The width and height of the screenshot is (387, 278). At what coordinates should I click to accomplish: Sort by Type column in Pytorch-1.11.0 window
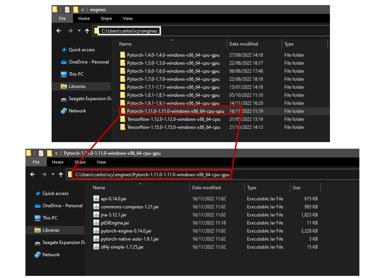click(251, 188)
